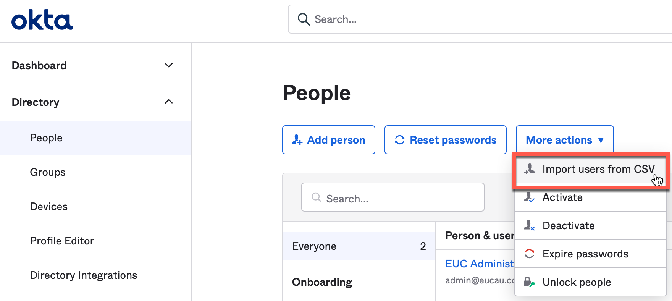Click the Activate user icon
Image resolution: width=672 pixels, height=301 pixels.
(530, 197)
